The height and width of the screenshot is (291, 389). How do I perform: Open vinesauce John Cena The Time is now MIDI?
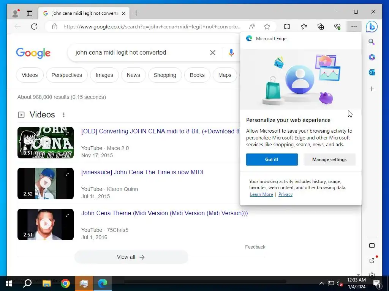coord(142,172)
